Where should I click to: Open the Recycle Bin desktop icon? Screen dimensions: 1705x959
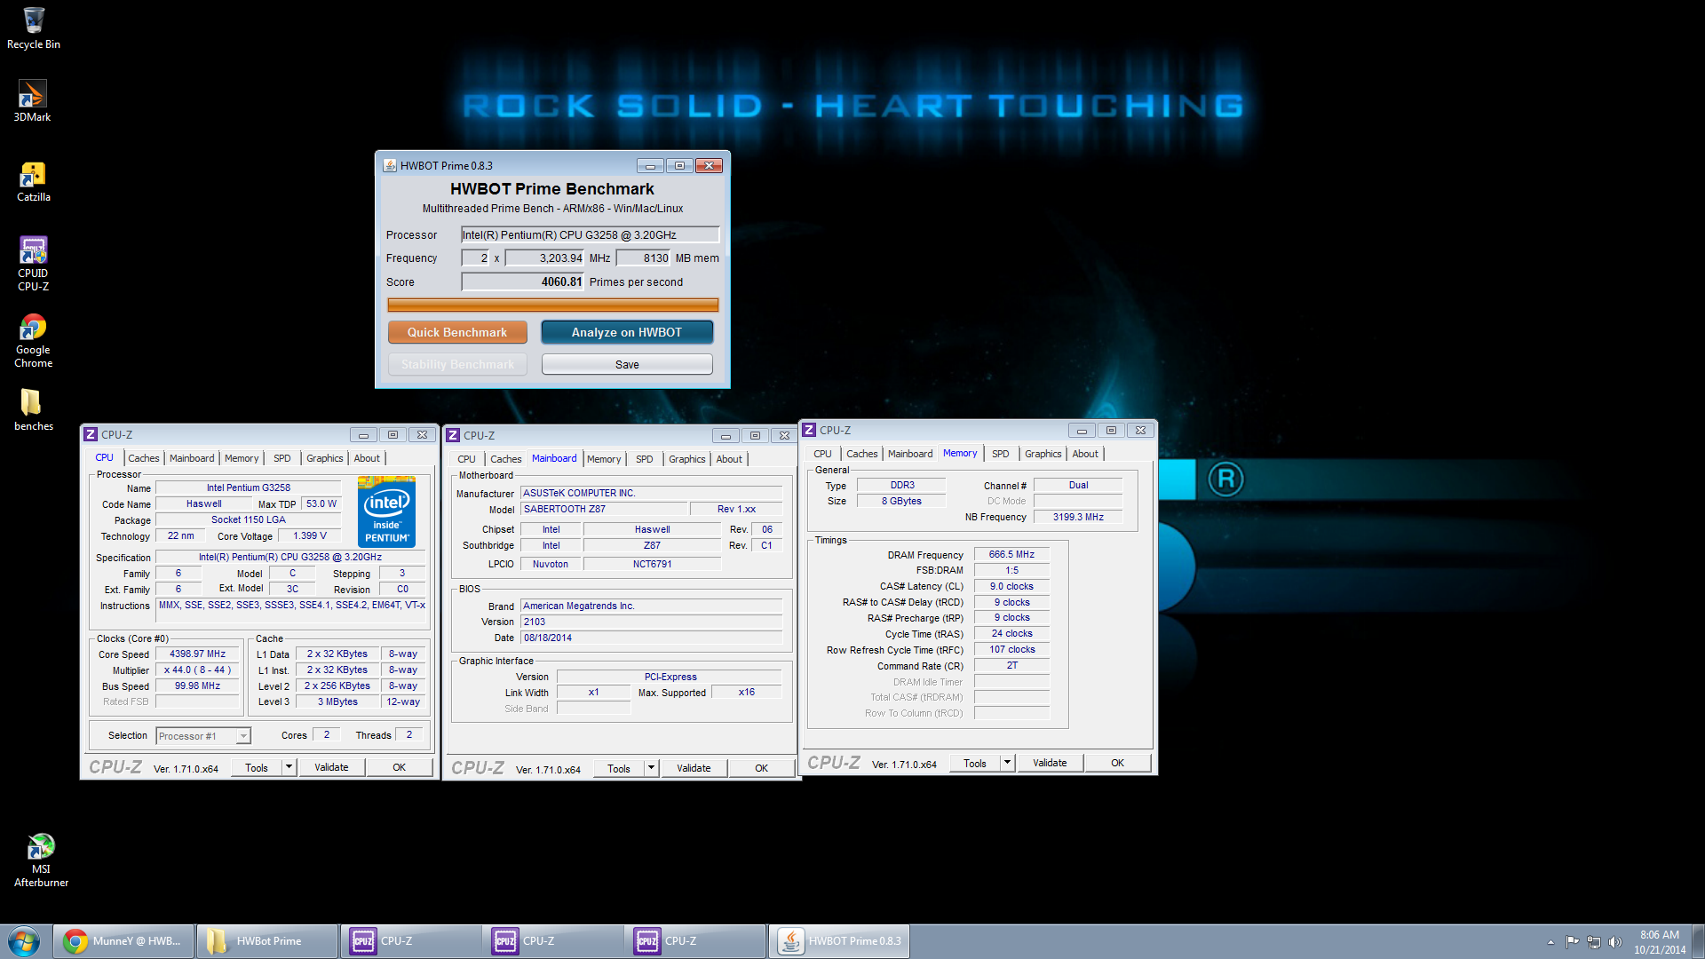34,28
